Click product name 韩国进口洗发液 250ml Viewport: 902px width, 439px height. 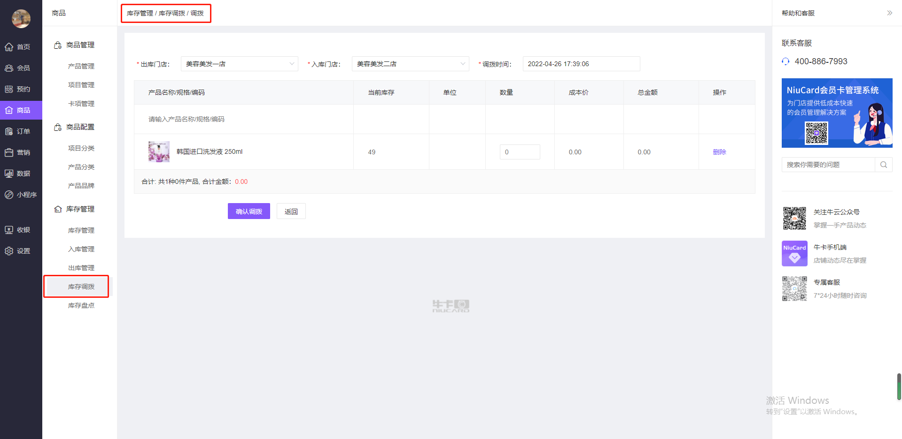coord(210,151)
